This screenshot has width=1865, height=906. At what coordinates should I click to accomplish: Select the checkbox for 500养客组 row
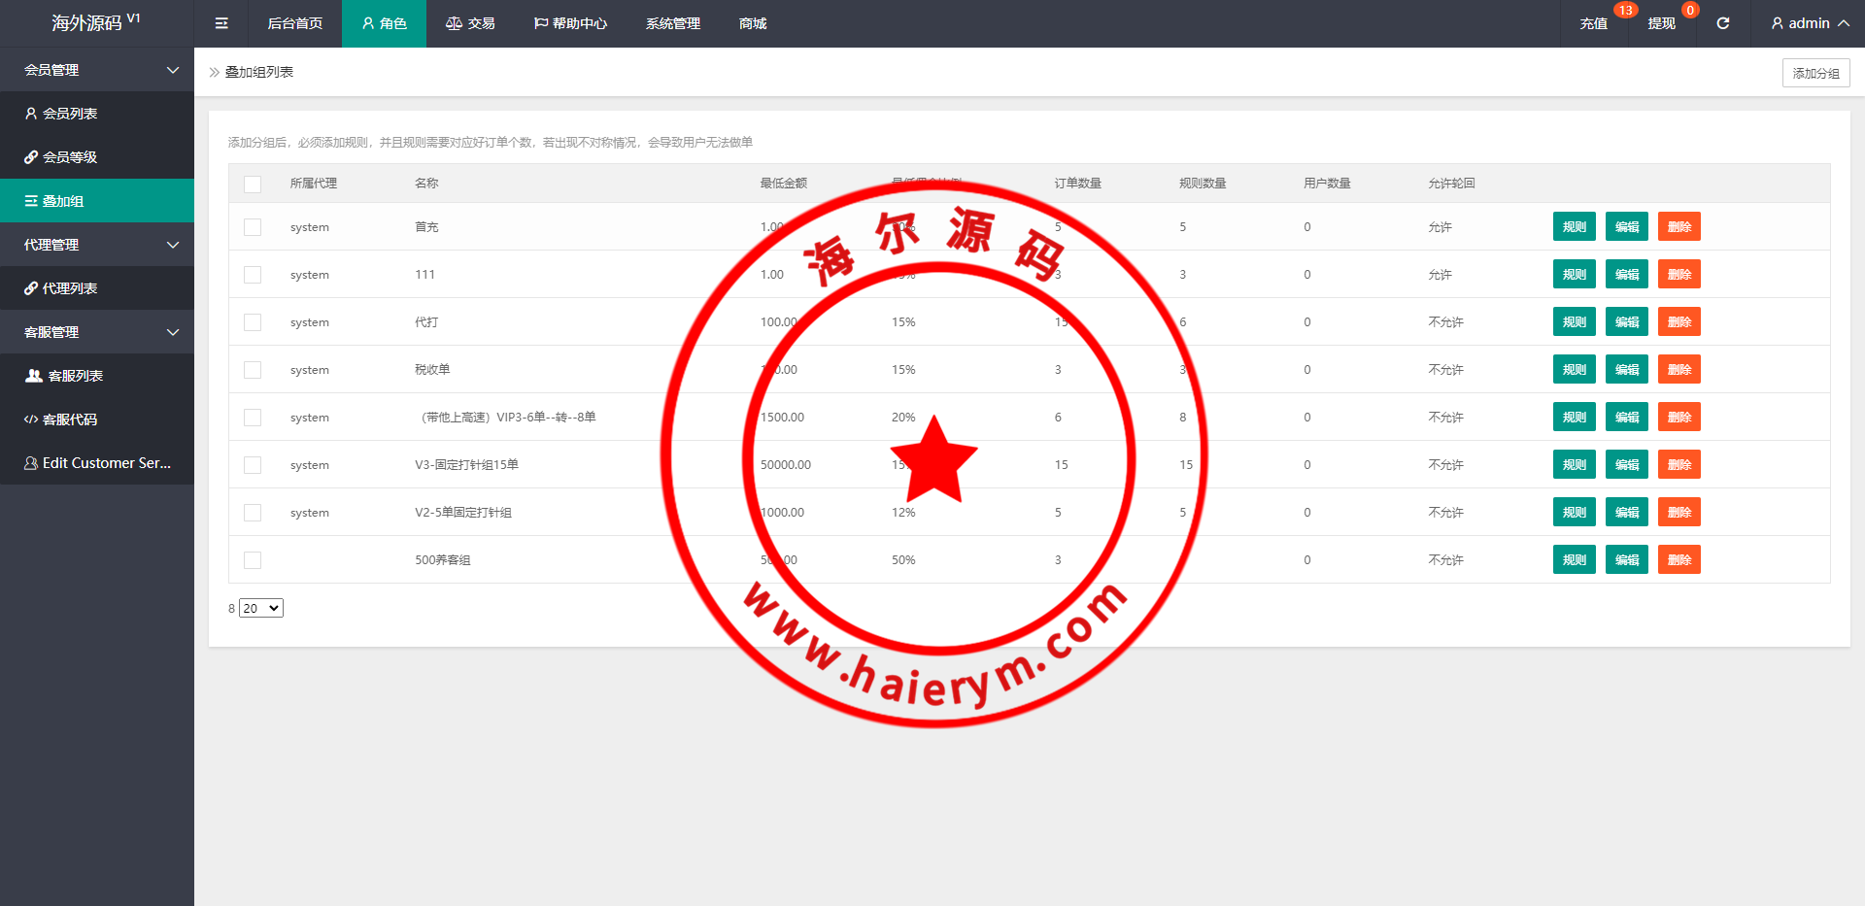point(253,560)
